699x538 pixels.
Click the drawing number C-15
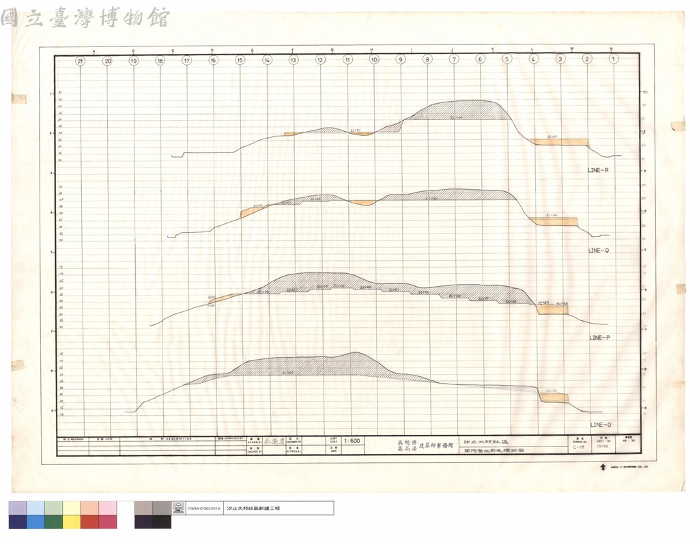[578, 447]
